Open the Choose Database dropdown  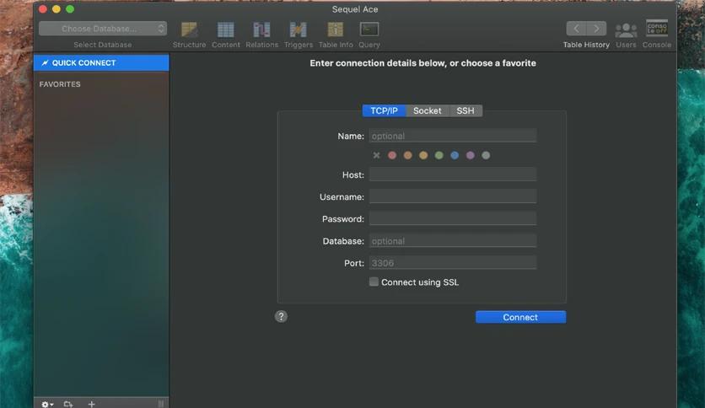pos(103,29)
